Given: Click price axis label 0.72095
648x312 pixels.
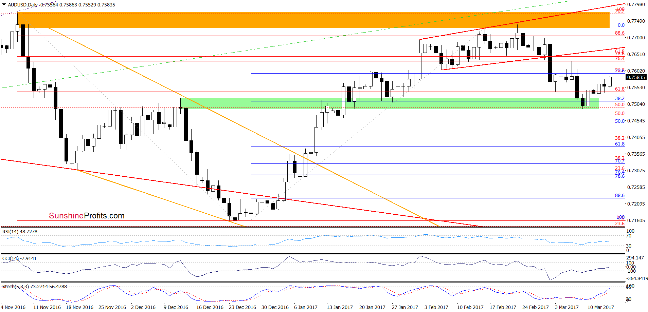Looking at the screenshot, I should [x=636, y=204].
